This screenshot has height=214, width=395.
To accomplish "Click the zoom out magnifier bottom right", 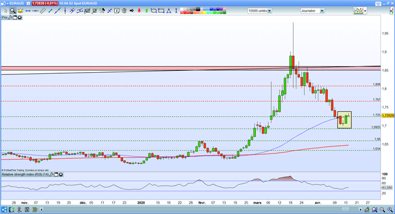I will pyautogui.click(x=382, y=209).
